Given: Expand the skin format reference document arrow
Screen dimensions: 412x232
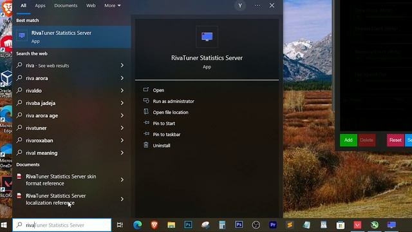Looking at the screenshot, I should point(122,180).
